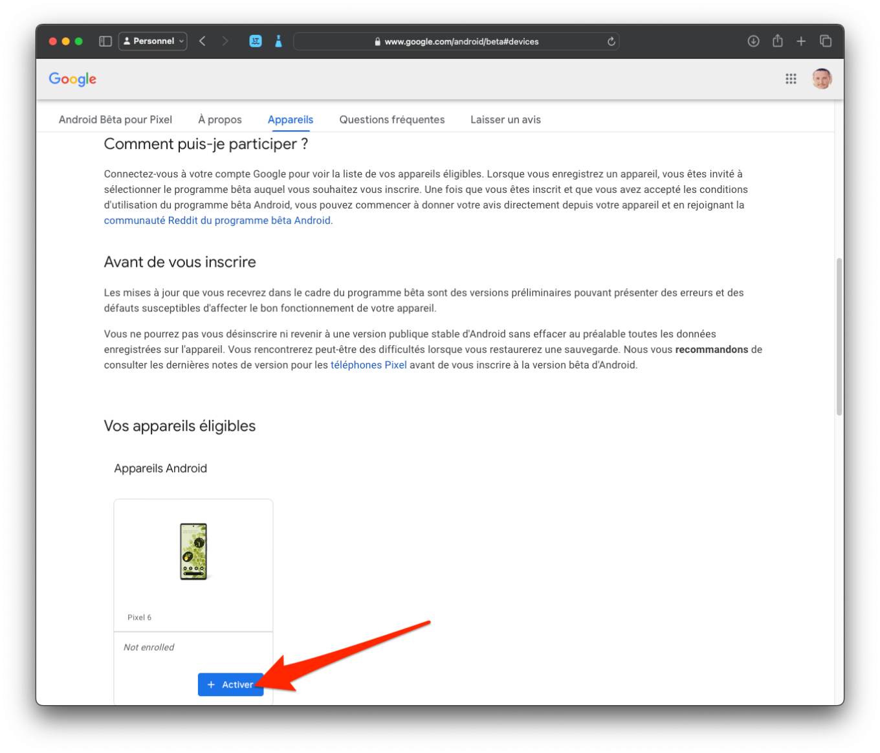Click the 'Avant de vous inscrire' heading

(x=180, y=262)
